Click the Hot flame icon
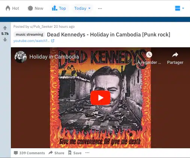 click(8, 8)
